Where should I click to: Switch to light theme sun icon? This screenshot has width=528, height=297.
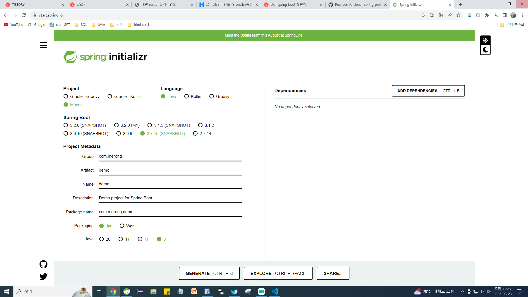pos(485,40)
